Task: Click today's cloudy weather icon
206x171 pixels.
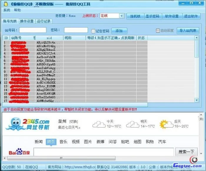Action: (99, 124)
